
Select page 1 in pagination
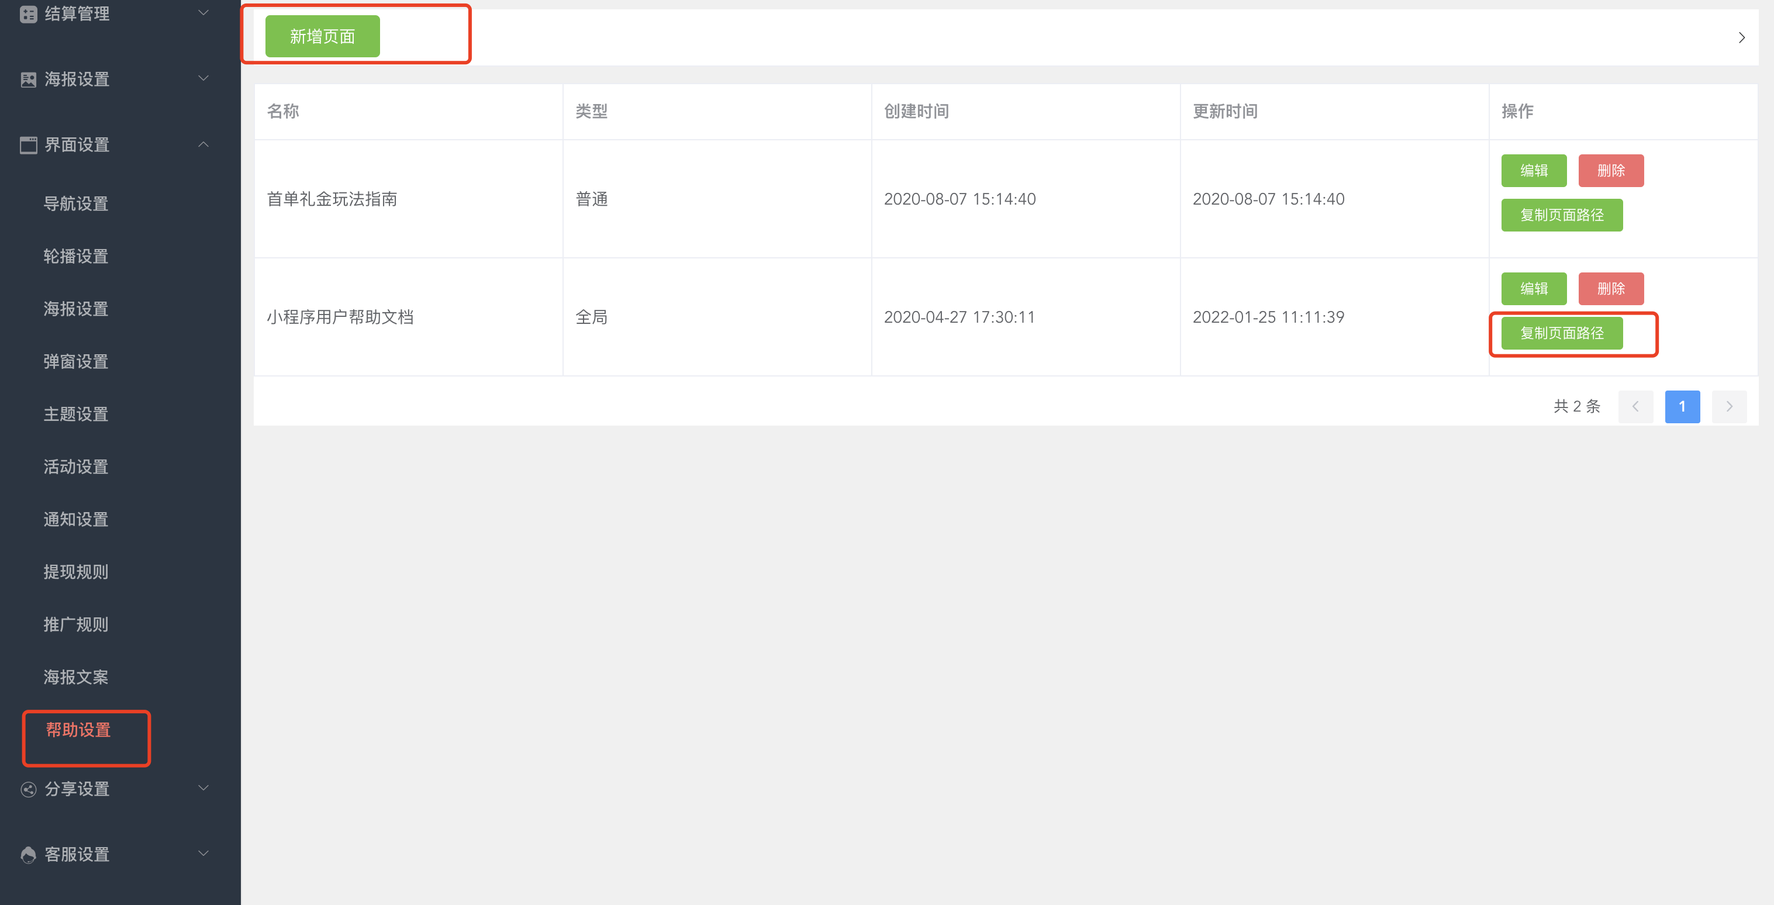coord(1682,406)
